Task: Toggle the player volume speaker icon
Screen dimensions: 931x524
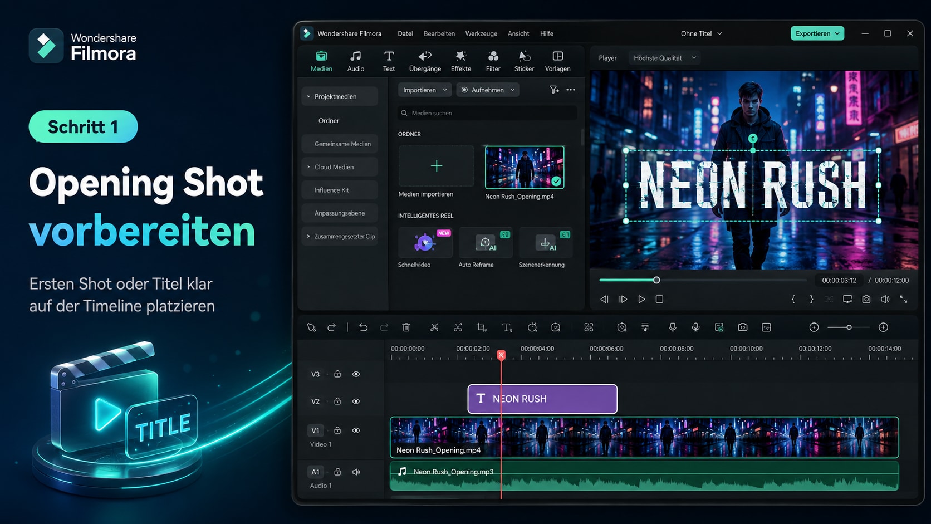Action: [885, 299]
